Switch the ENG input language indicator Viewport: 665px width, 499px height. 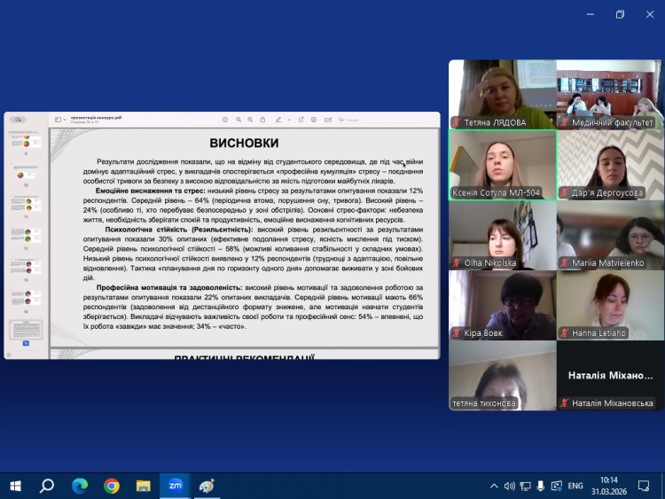[x=575, y=486]
